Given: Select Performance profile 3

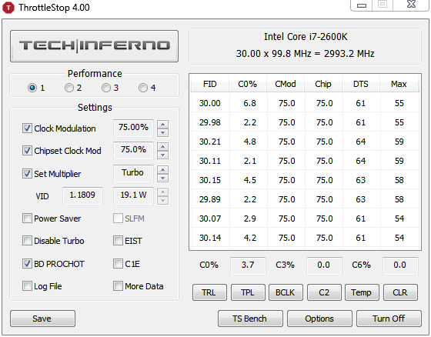Looking at the screenshot, I should pyautogui.click(x=106, y=88).
